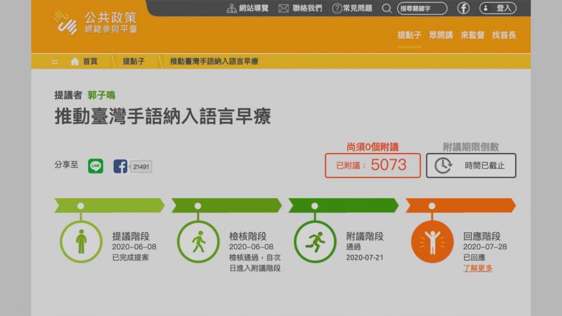Share the proposal via Facebook icon
This screenshot has height=316, width=562.
click(x=121, y=166)
